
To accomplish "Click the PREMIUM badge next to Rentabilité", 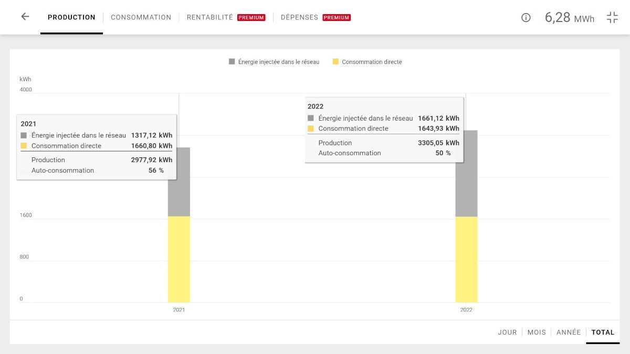I will coord(251,17).
